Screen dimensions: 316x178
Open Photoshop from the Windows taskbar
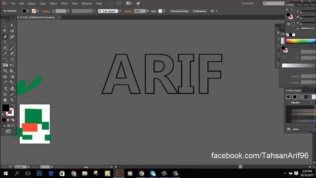pyautogui.click(x=39, y=174)
